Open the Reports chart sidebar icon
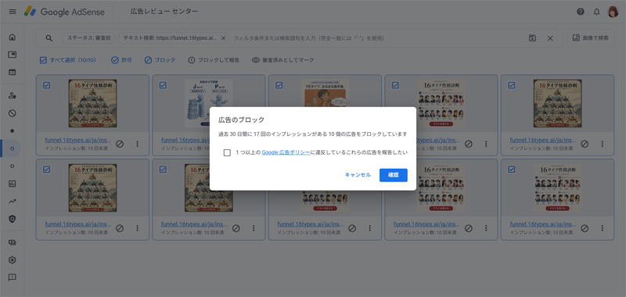The image size is (626, 297). point(13,184)
